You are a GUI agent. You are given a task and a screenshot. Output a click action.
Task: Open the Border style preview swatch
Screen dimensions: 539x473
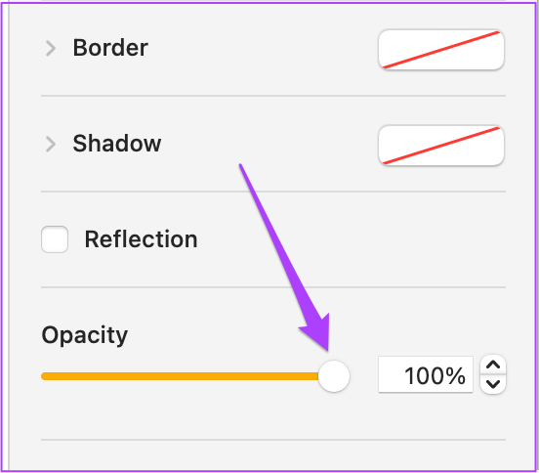pos(441,50)
